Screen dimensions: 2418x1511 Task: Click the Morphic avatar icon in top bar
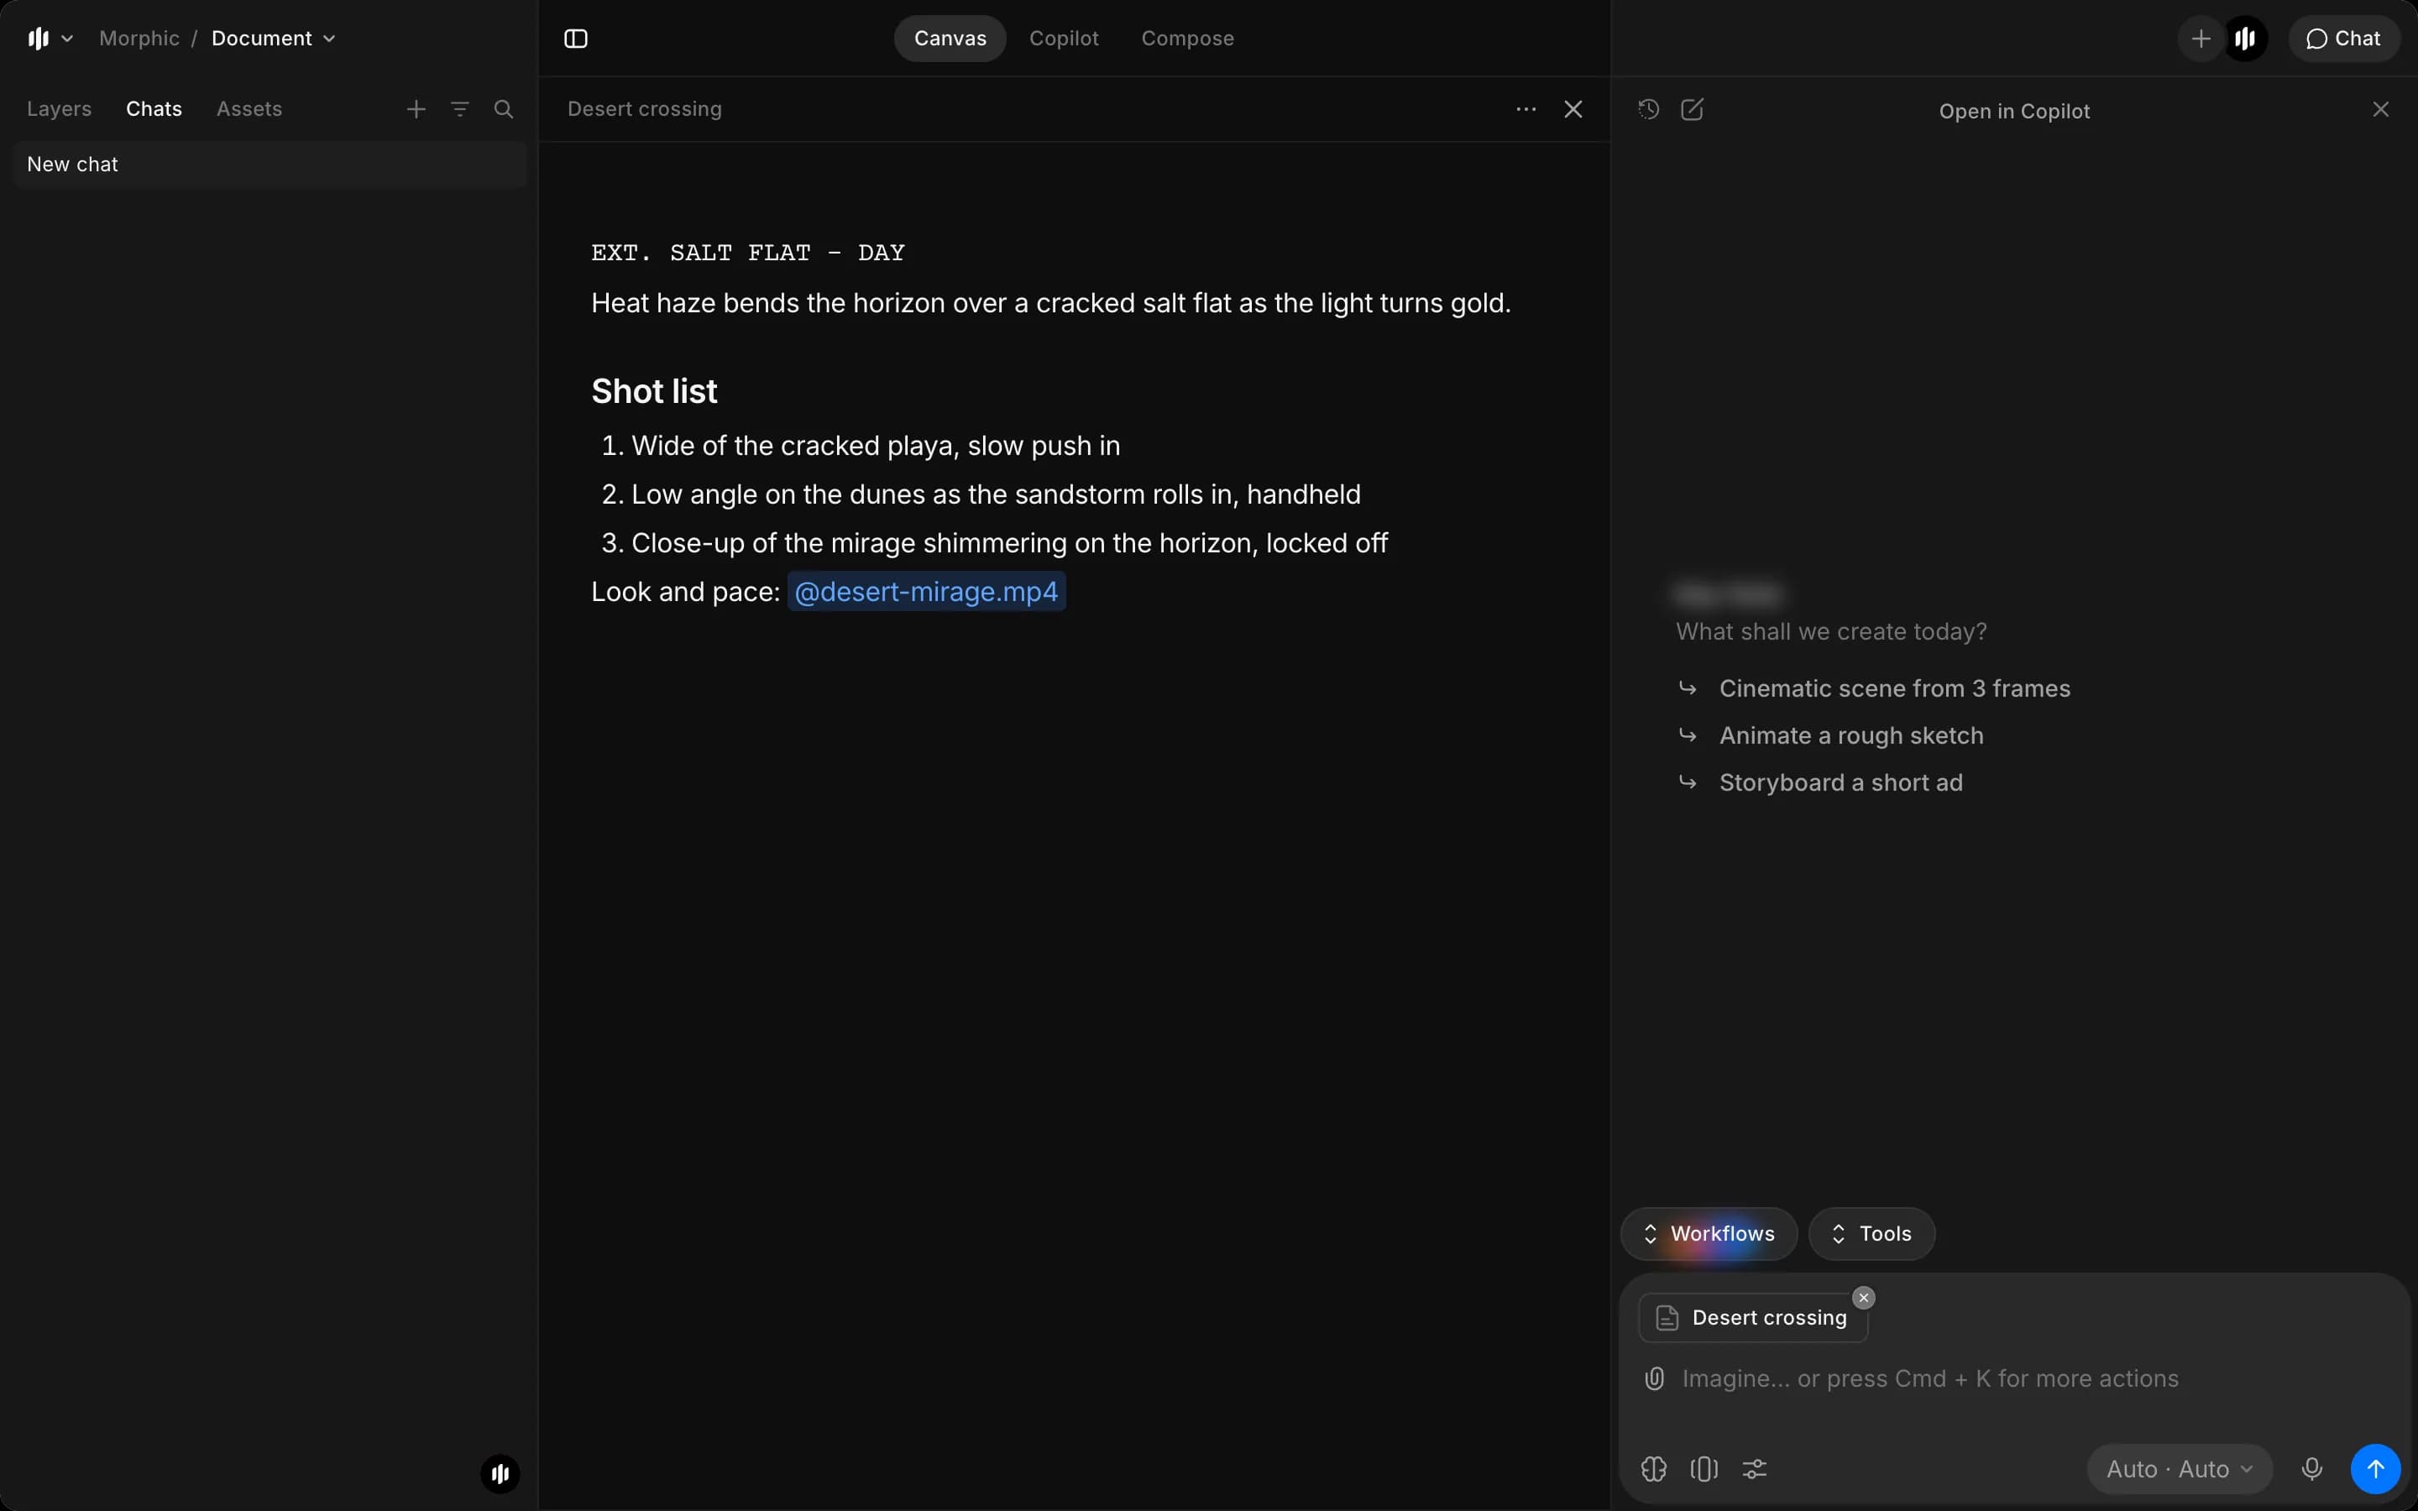pyautogui.click(x=2245, y=38)
